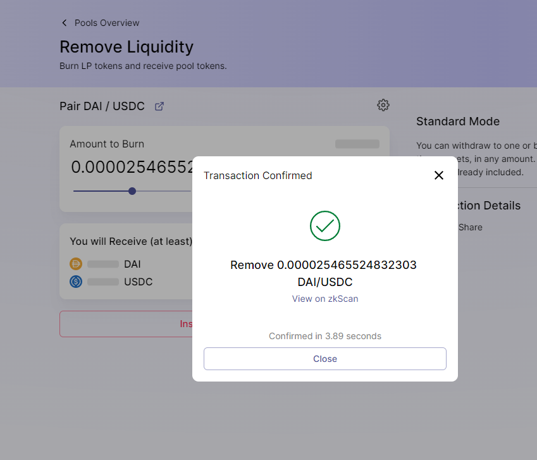Click the Amount to Burn slider handle

tap(132, 191)
